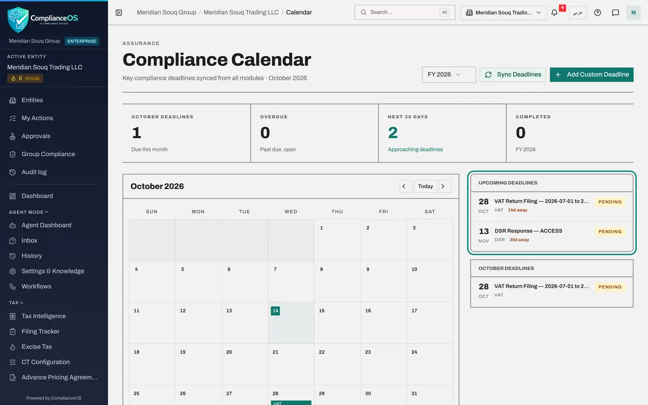This screenshot has width=648, height=405.
Task: Collapse the AGENT MODE section
Action: pyautogui.click(x=28, y=212)
